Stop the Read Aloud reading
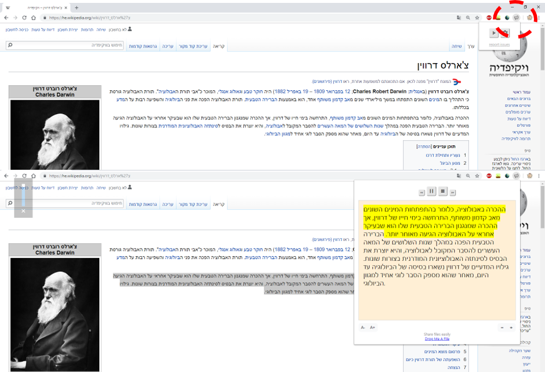Image resolution: width=545 pixels, height=372 pixels. click(x=442, y=191)
